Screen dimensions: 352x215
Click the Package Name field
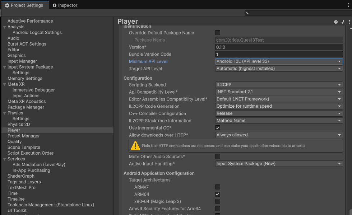pyautogui.click(x=279, y=40)
